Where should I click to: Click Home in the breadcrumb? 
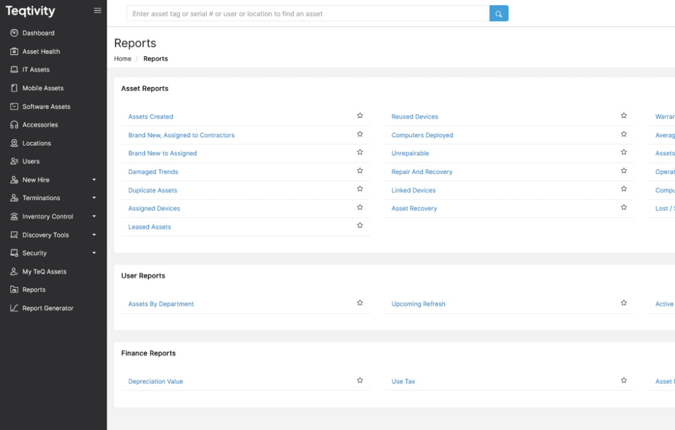[x=123, y=59]
